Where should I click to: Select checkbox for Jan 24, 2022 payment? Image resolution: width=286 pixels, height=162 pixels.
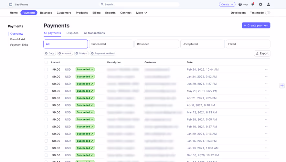[x=46, y=76]
